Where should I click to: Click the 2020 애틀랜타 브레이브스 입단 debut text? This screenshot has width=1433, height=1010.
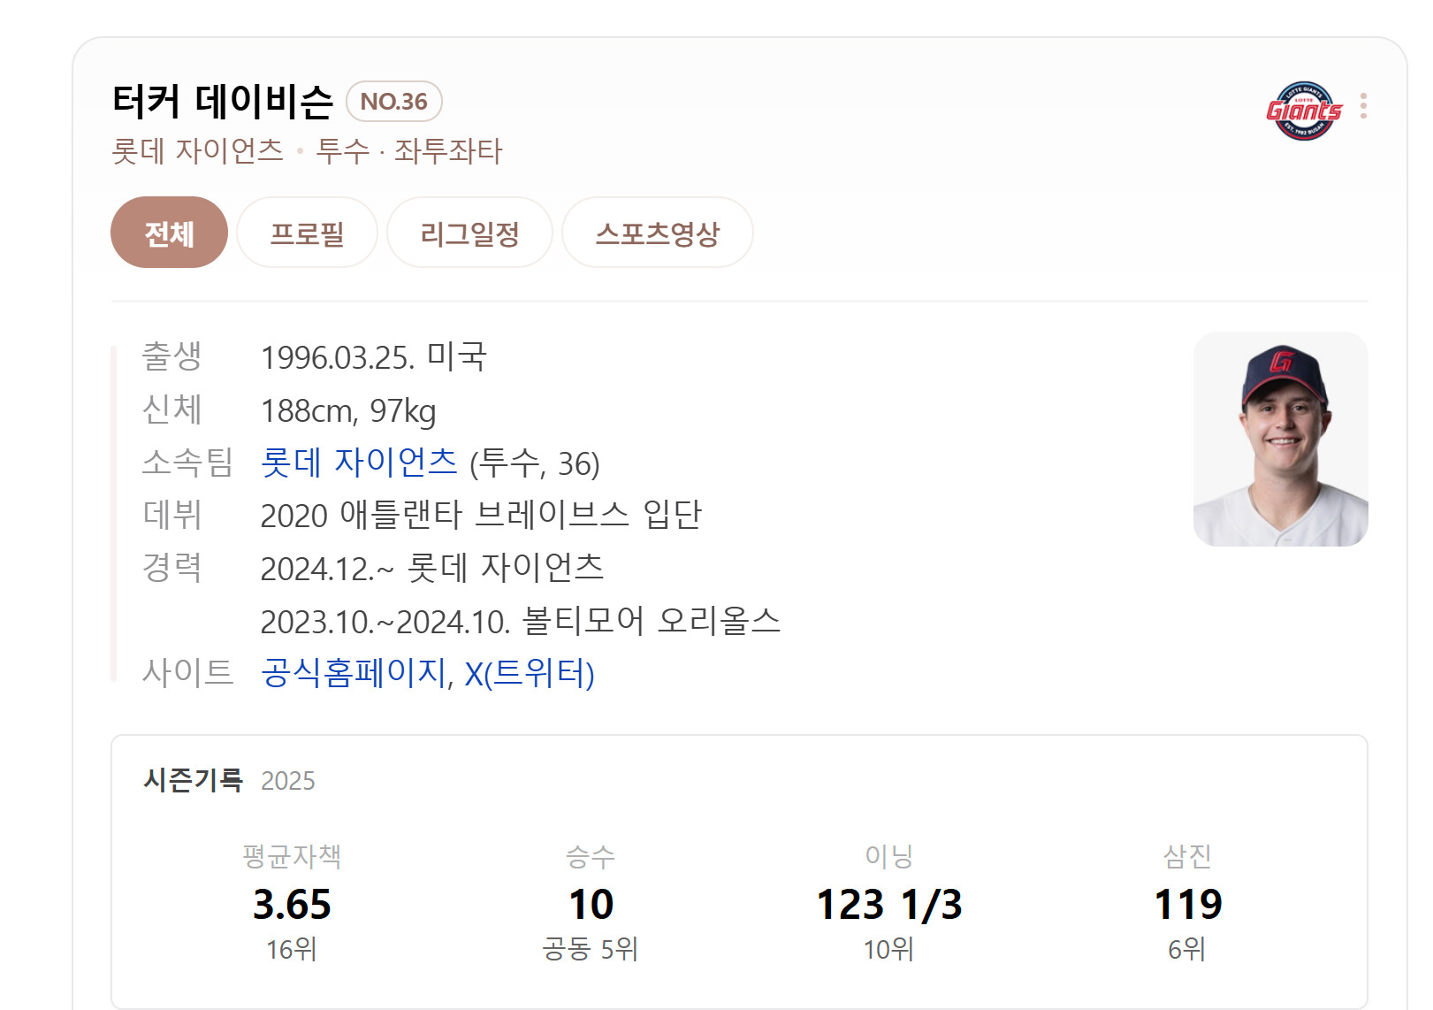(x=481, y=515)
